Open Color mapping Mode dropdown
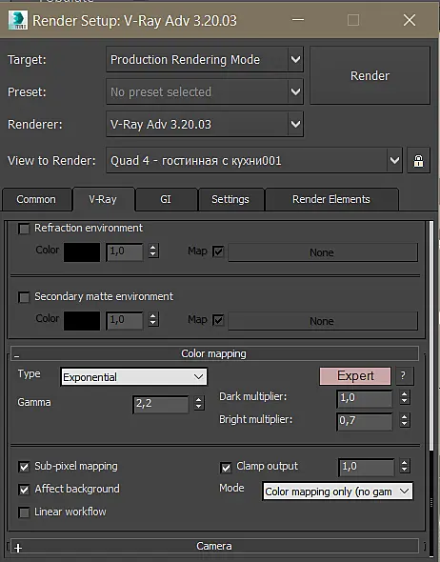The height and width of the screenshot is (562, 440). 337,492
